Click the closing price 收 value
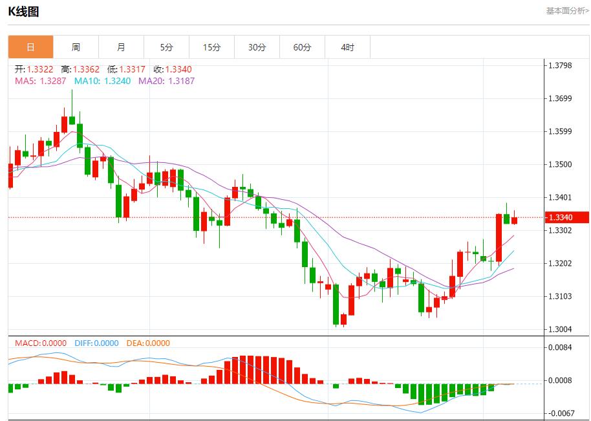Viewport: 591px width, 421px height. [173, 69]
